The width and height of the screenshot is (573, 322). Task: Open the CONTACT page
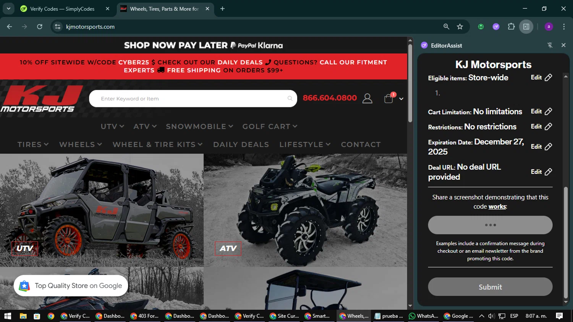click(361, 144)
